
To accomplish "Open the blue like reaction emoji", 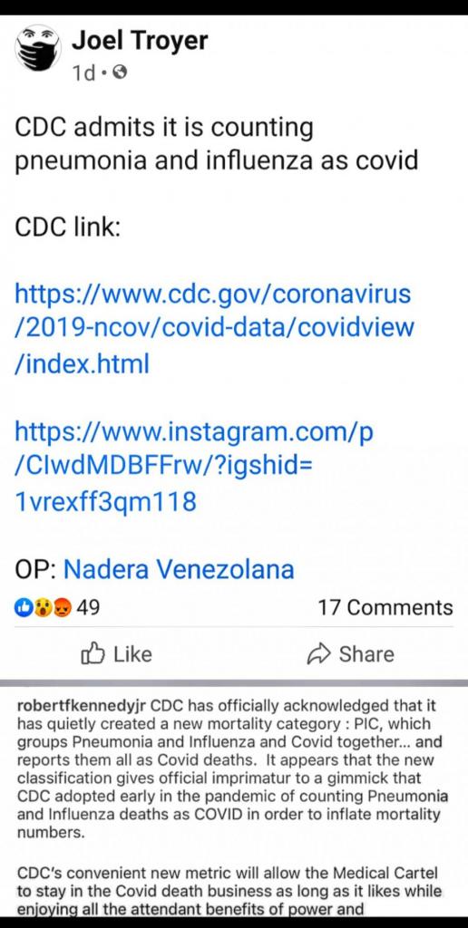I will coord(24,607).
